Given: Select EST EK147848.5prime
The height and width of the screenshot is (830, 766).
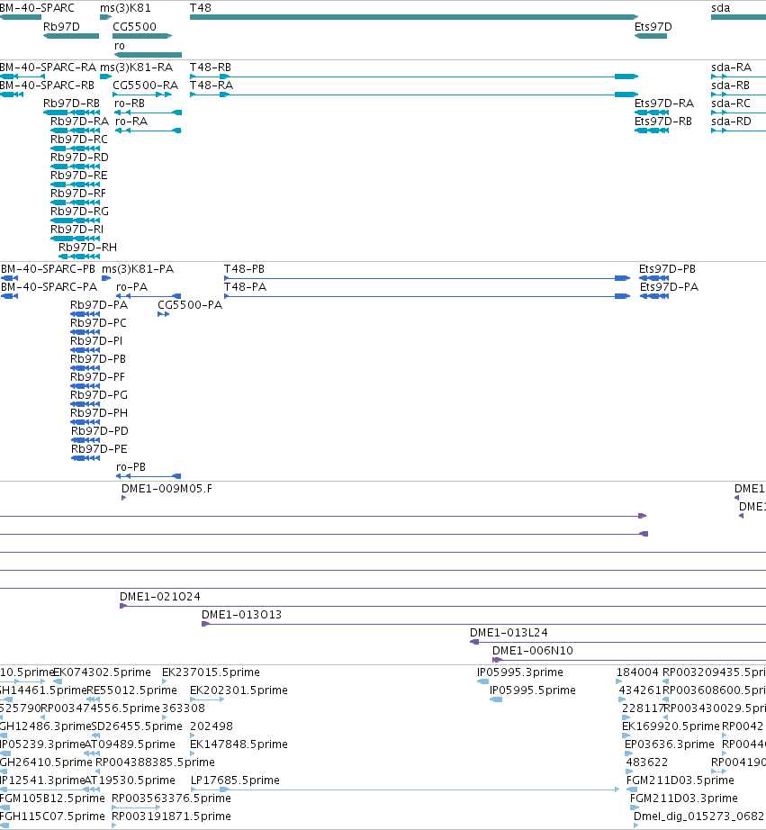Looking at the screenshot, I should coord(239,744).
